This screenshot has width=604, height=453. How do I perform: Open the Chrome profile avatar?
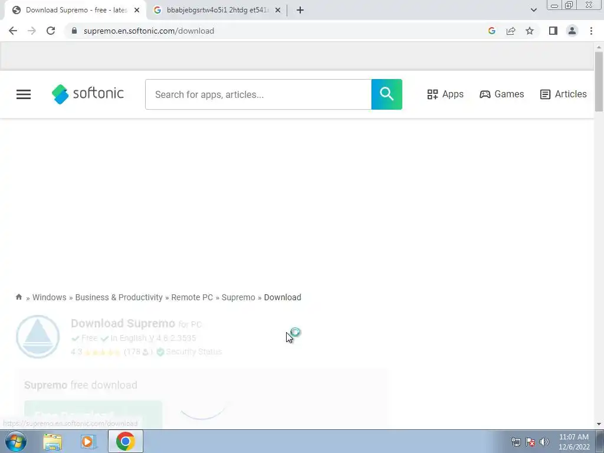[x=572, y=31]
